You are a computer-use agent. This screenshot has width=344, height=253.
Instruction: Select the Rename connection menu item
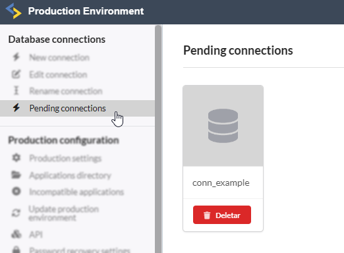point(66,91)
